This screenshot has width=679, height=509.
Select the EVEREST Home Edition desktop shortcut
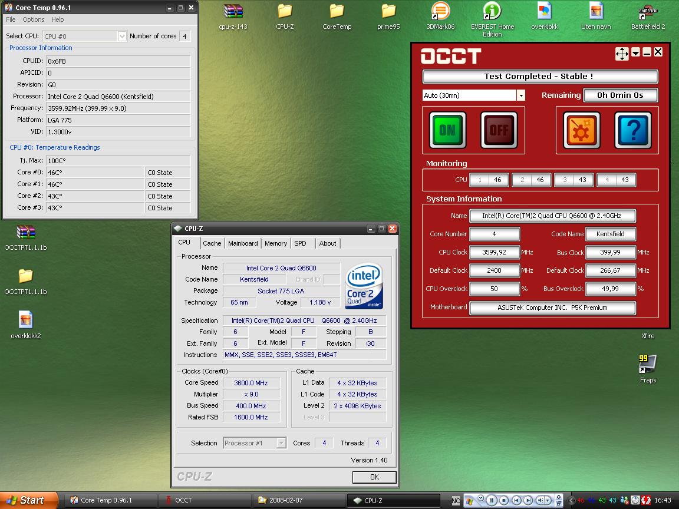tap(492, 19)
